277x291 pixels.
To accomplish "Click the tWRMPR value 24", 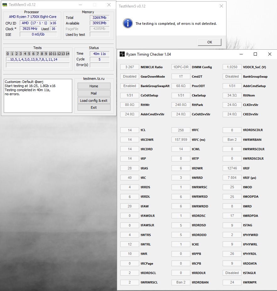I will 232,282.
